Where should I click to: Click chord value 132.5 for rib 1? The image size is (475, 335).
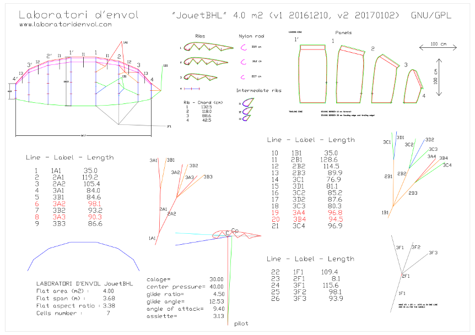click(x=207, y=107)
